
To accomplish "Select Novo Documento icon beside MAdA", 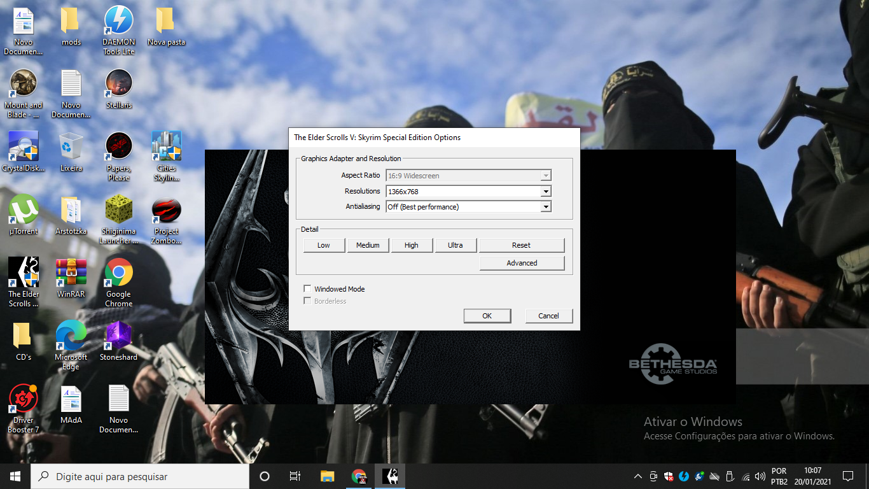I will [x=119, y=409].
